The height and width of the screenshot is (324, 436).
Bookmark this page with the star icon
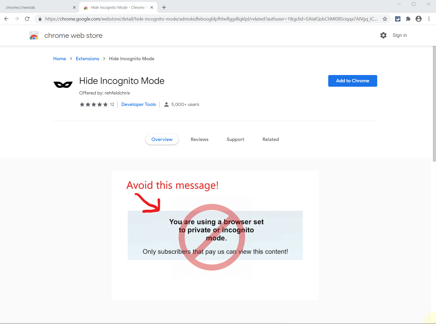coord(385,19)
